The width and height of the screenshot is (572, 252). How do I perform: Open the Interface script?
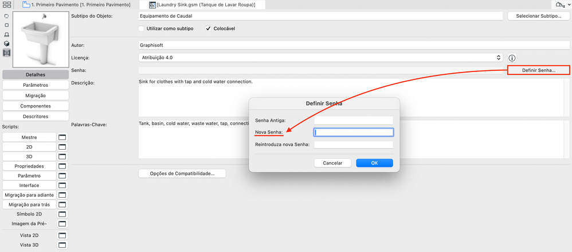(29, 186)
